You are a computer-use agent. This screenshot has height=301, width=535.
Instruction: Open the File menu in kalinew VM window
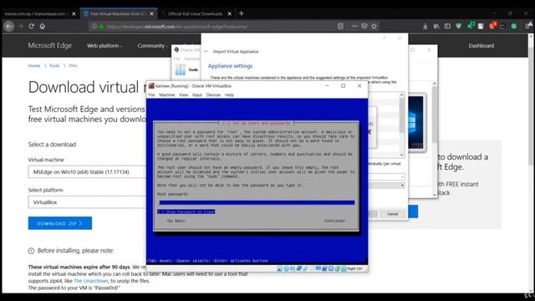(x=152, y=94)
